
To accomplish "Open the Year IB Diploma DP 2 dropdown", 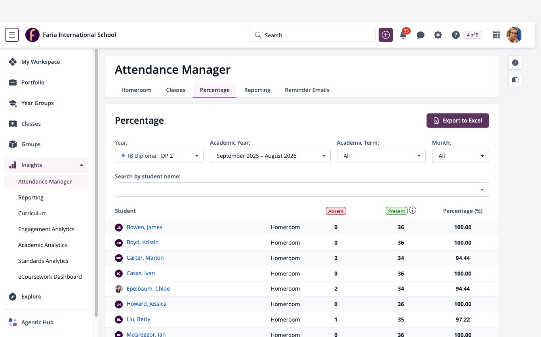I will point(159,156).
